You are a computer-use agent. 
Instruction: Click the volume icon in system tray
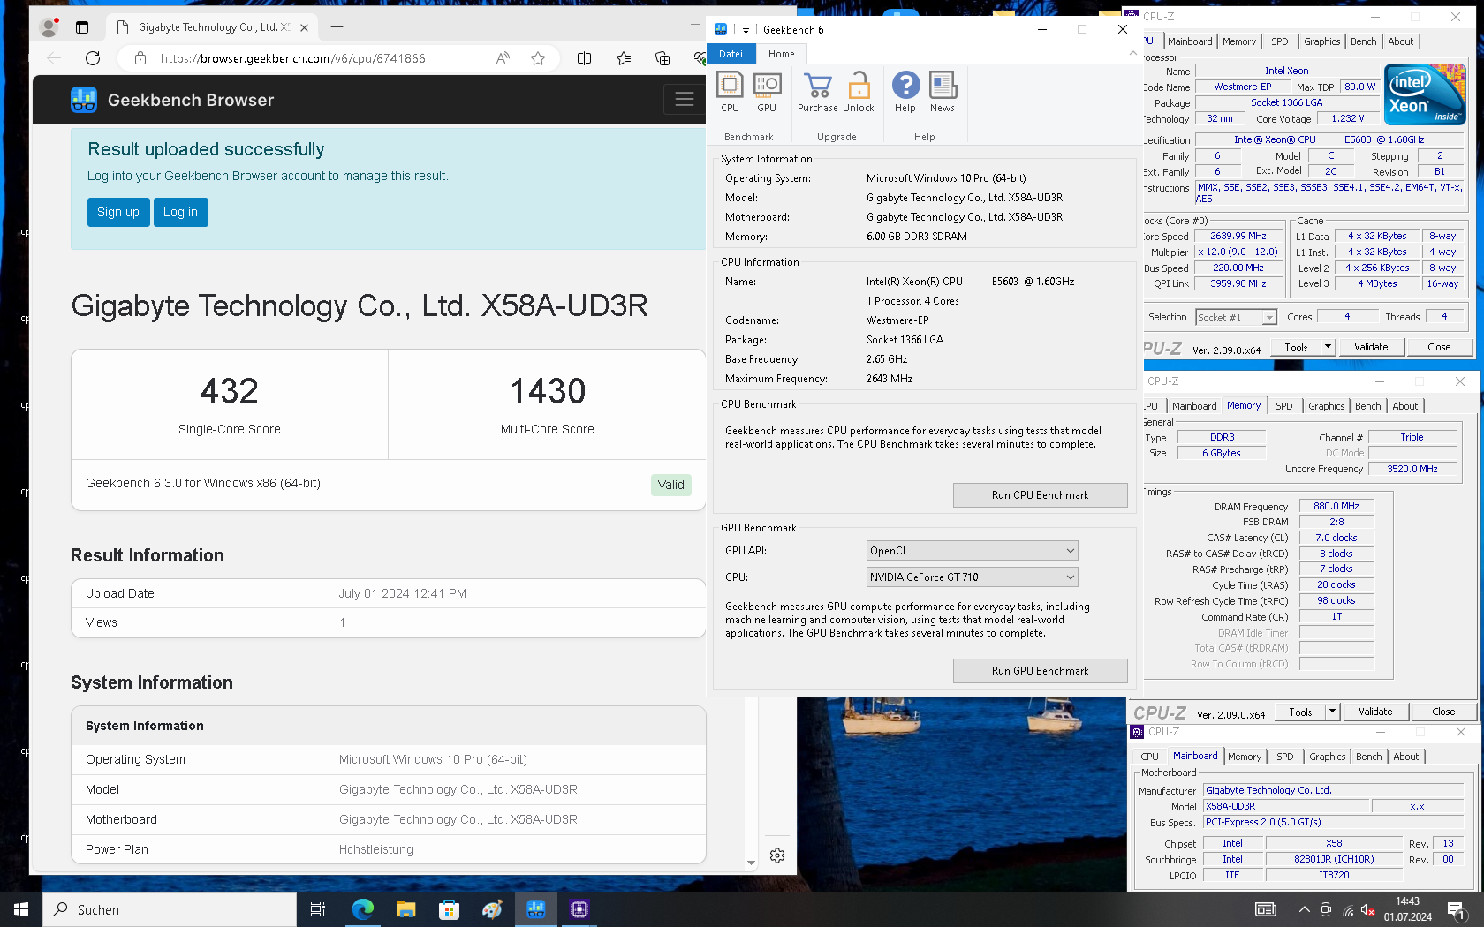click(1368, 909)
